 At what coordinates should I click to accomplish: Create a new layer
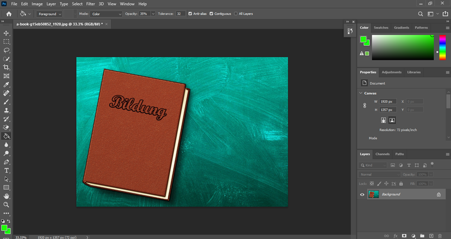tap(431, 236)
